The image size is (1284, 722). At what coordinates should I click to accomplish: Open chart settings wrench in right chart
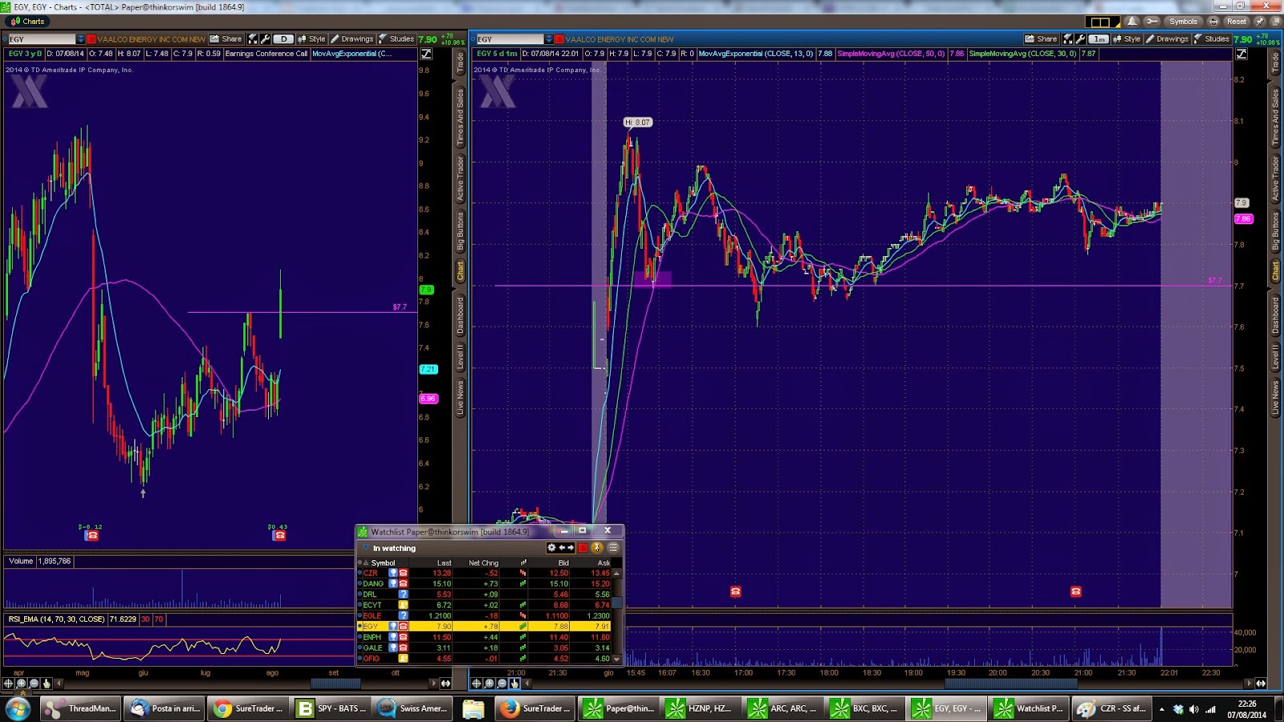(1079, 39)
